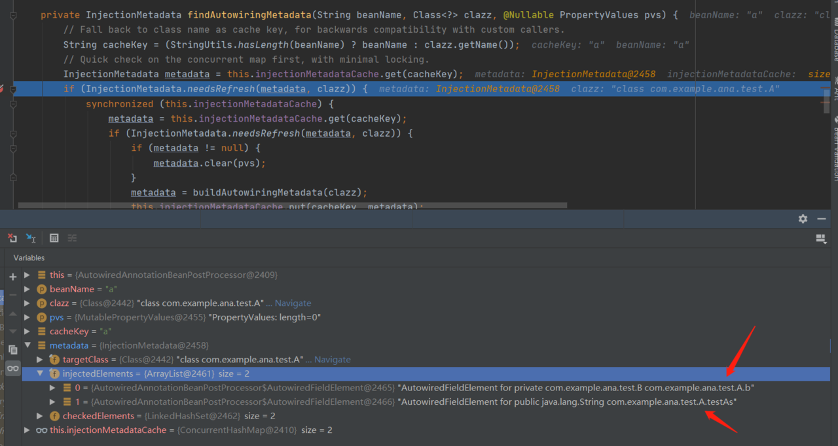838x446 pixels.
Task: Toggle breakpoint on the needsRefresh line gutter
Action: (x=2, y=89)
